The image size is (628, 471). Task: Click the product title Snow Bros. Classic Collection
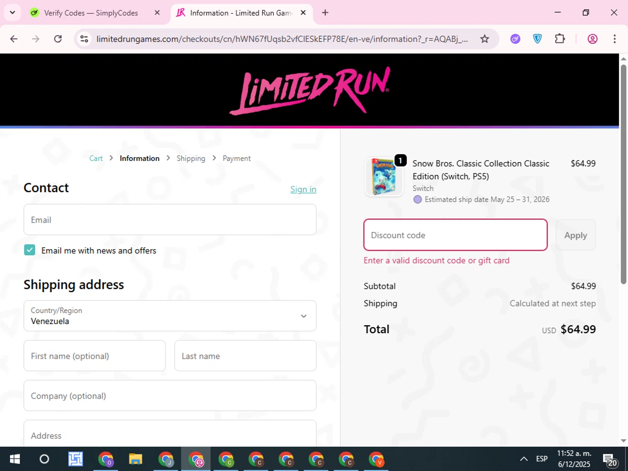(481, 170)
